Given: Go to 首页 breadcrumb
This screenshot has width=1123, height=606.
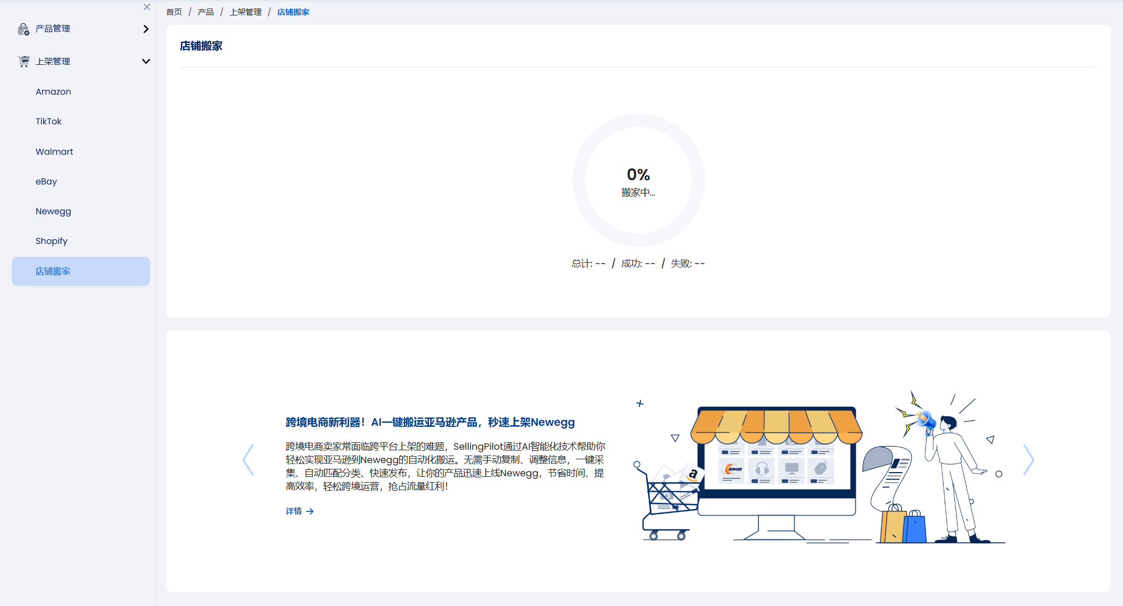Looking at the screenshot, I should pyautogui.click(x=174, y=12).
